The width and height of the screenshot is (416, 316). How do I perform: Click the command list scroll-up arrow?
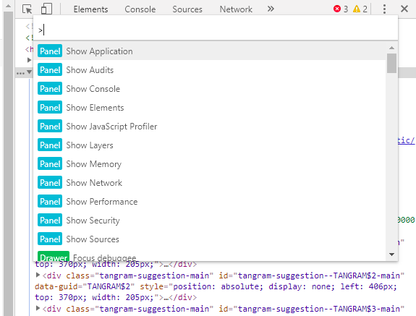(391, 48)
